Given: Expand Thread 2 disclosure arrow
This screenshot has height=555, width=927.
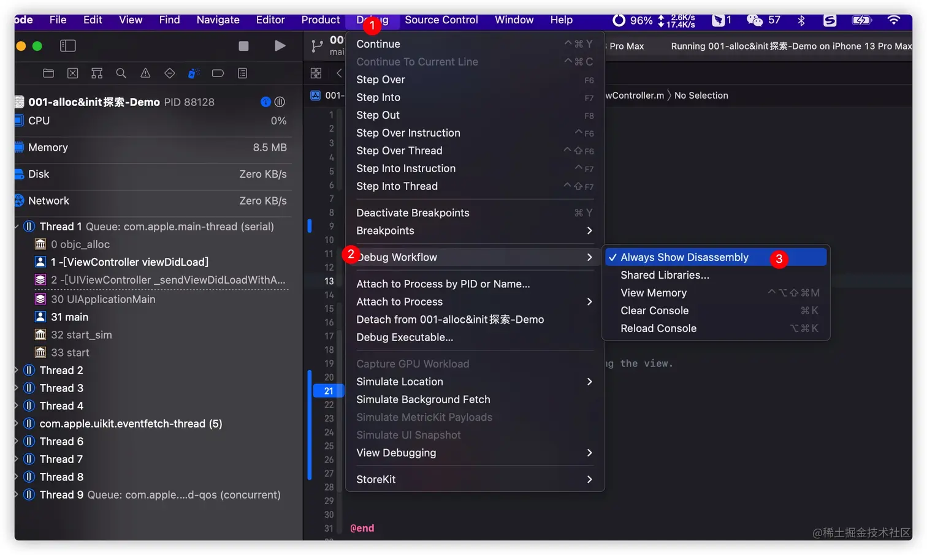Looking at the screenshot, I should click(x=17, y=371).
